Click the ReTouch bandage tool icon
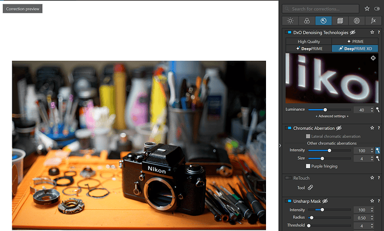The height and width of the screenshot is (231, 384). coord(311,188)
